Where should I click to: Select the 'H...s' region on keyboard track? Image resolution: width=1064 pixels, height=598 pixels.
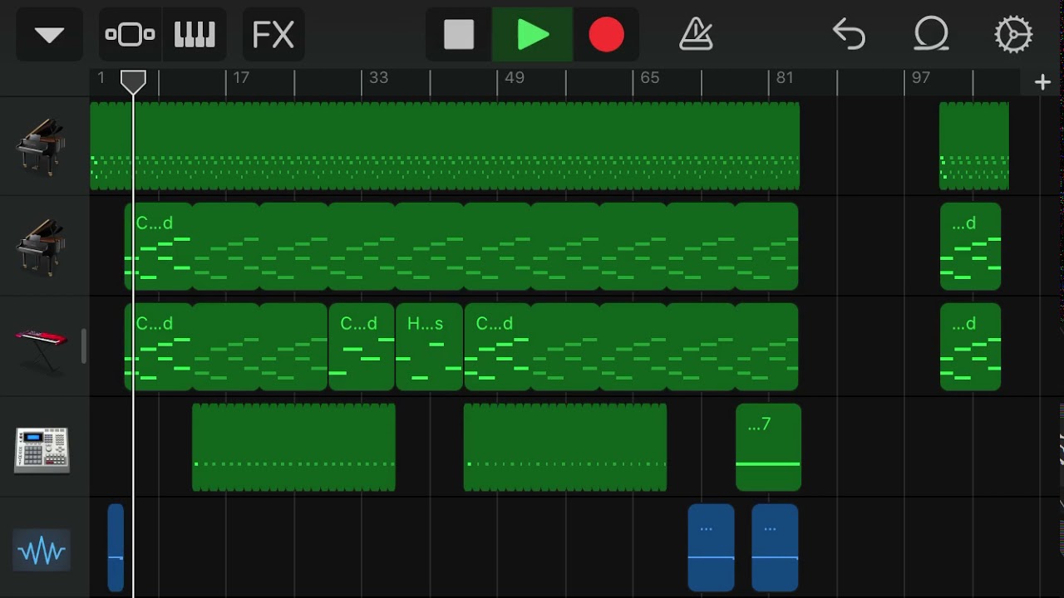429,347
